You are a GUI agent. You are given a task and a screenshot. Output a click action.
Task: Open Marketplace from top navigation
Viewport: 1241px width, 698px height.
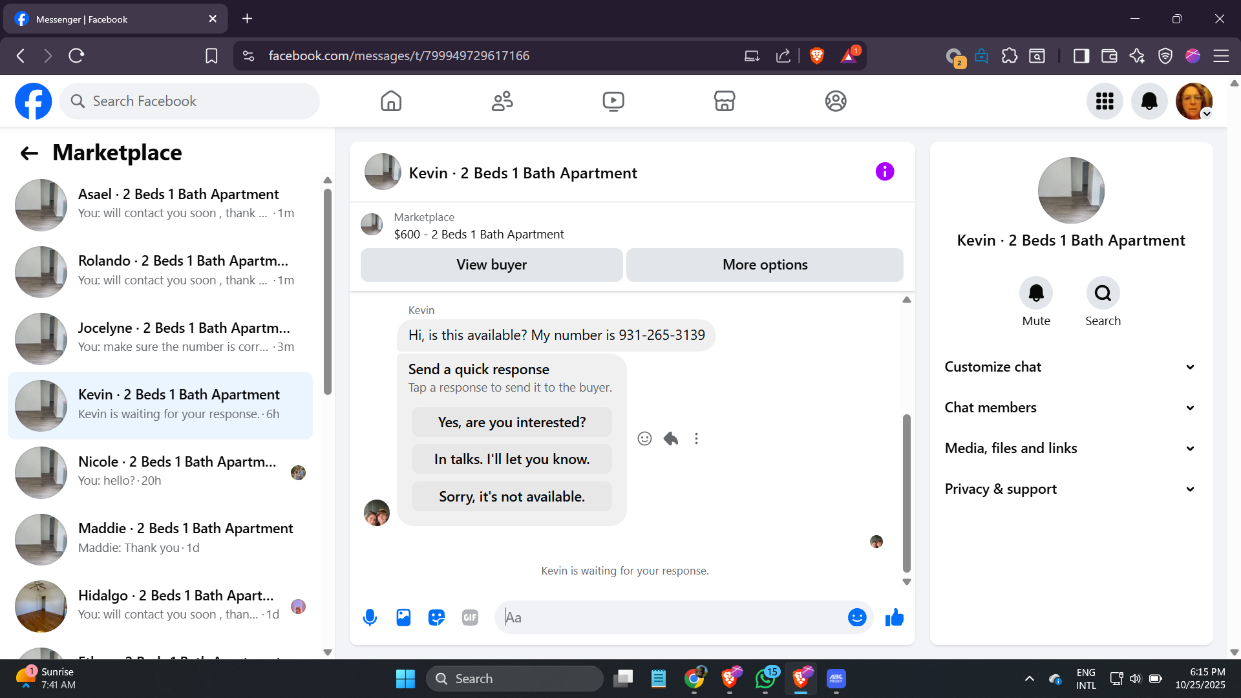pyautogui.click(x=724, y=101)
